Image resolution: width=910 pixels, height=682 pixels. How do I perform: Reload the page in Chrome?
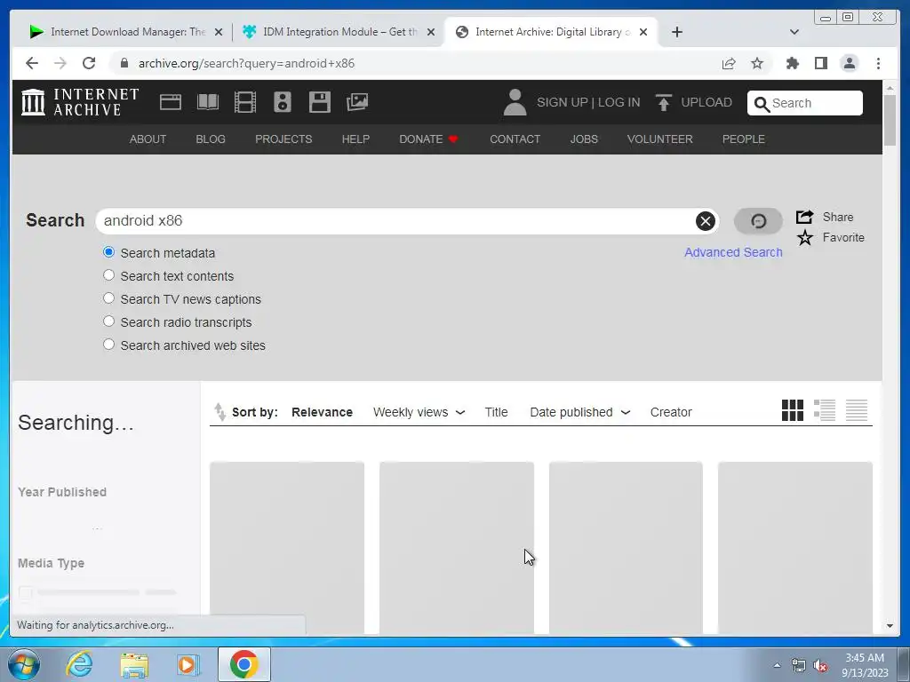coord(89,63)
